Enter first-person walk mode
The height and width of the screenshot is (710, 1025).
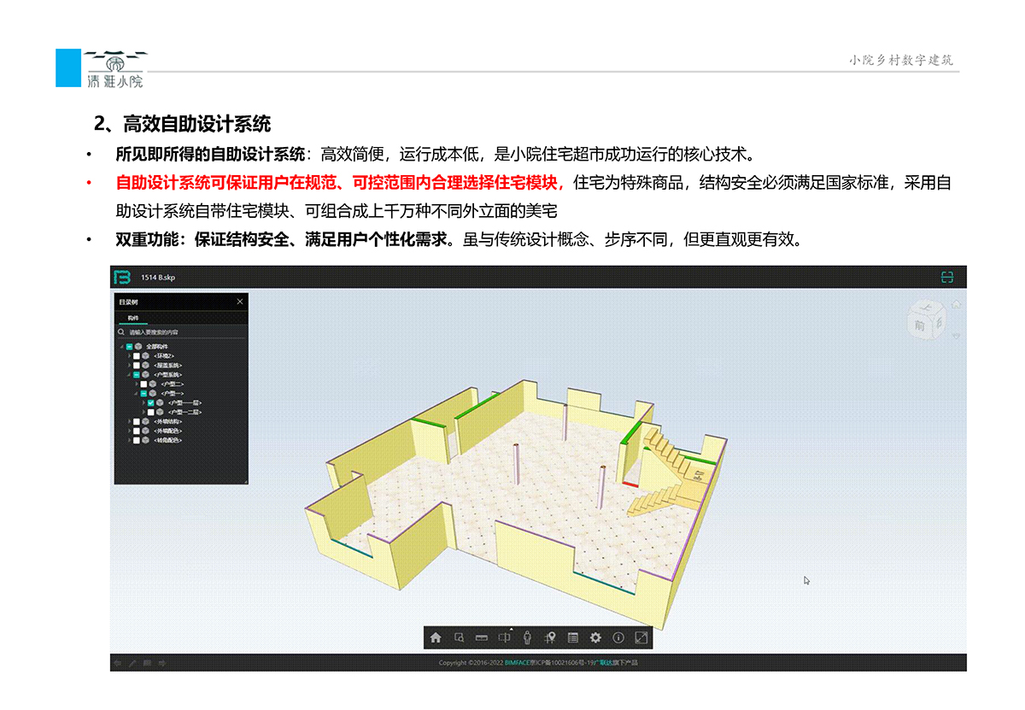click(527, 637)
